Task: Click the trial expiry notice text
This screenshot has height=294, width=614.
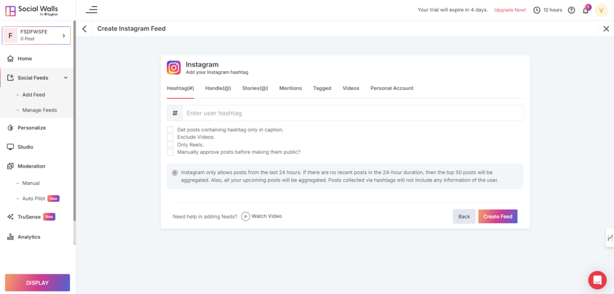Action: [453, 10]
